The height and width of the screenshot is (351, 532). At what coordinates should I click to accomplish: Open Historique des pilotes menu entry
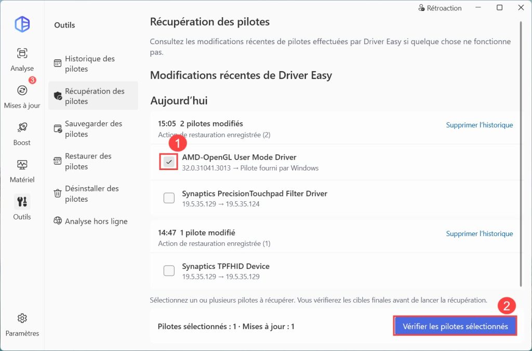[93, 63]
